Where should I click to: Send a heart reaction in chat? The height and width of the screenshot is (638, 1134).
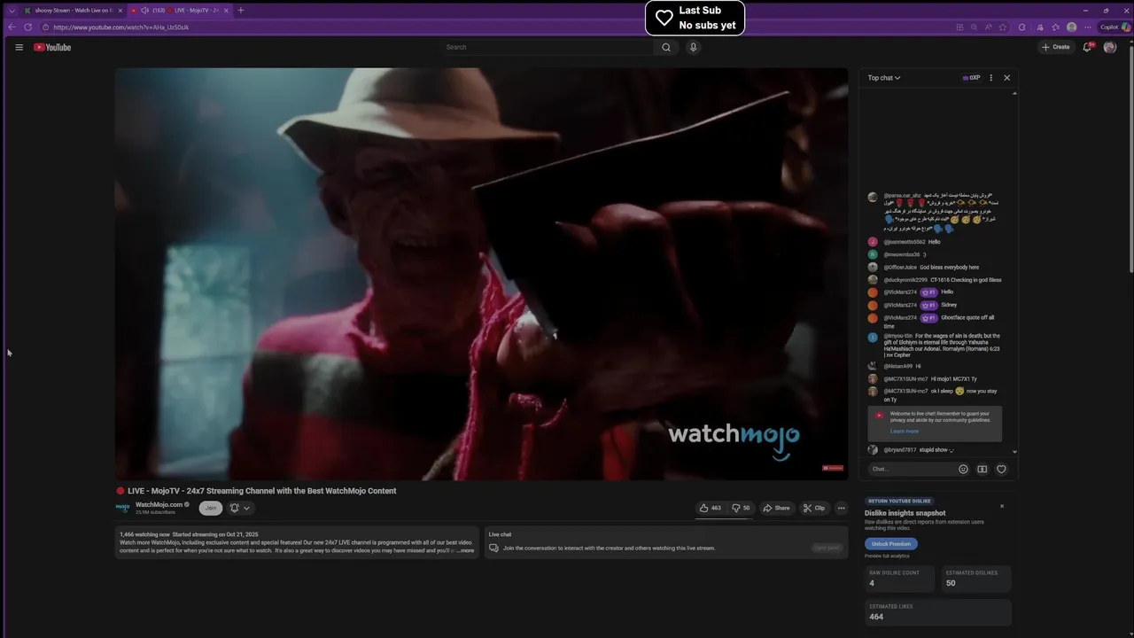tap(1001, 469)
